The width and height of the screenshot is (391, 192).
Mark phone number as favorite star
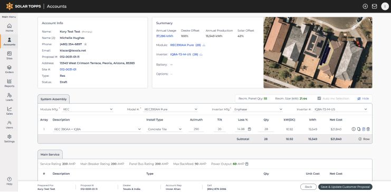click(85, 44)
